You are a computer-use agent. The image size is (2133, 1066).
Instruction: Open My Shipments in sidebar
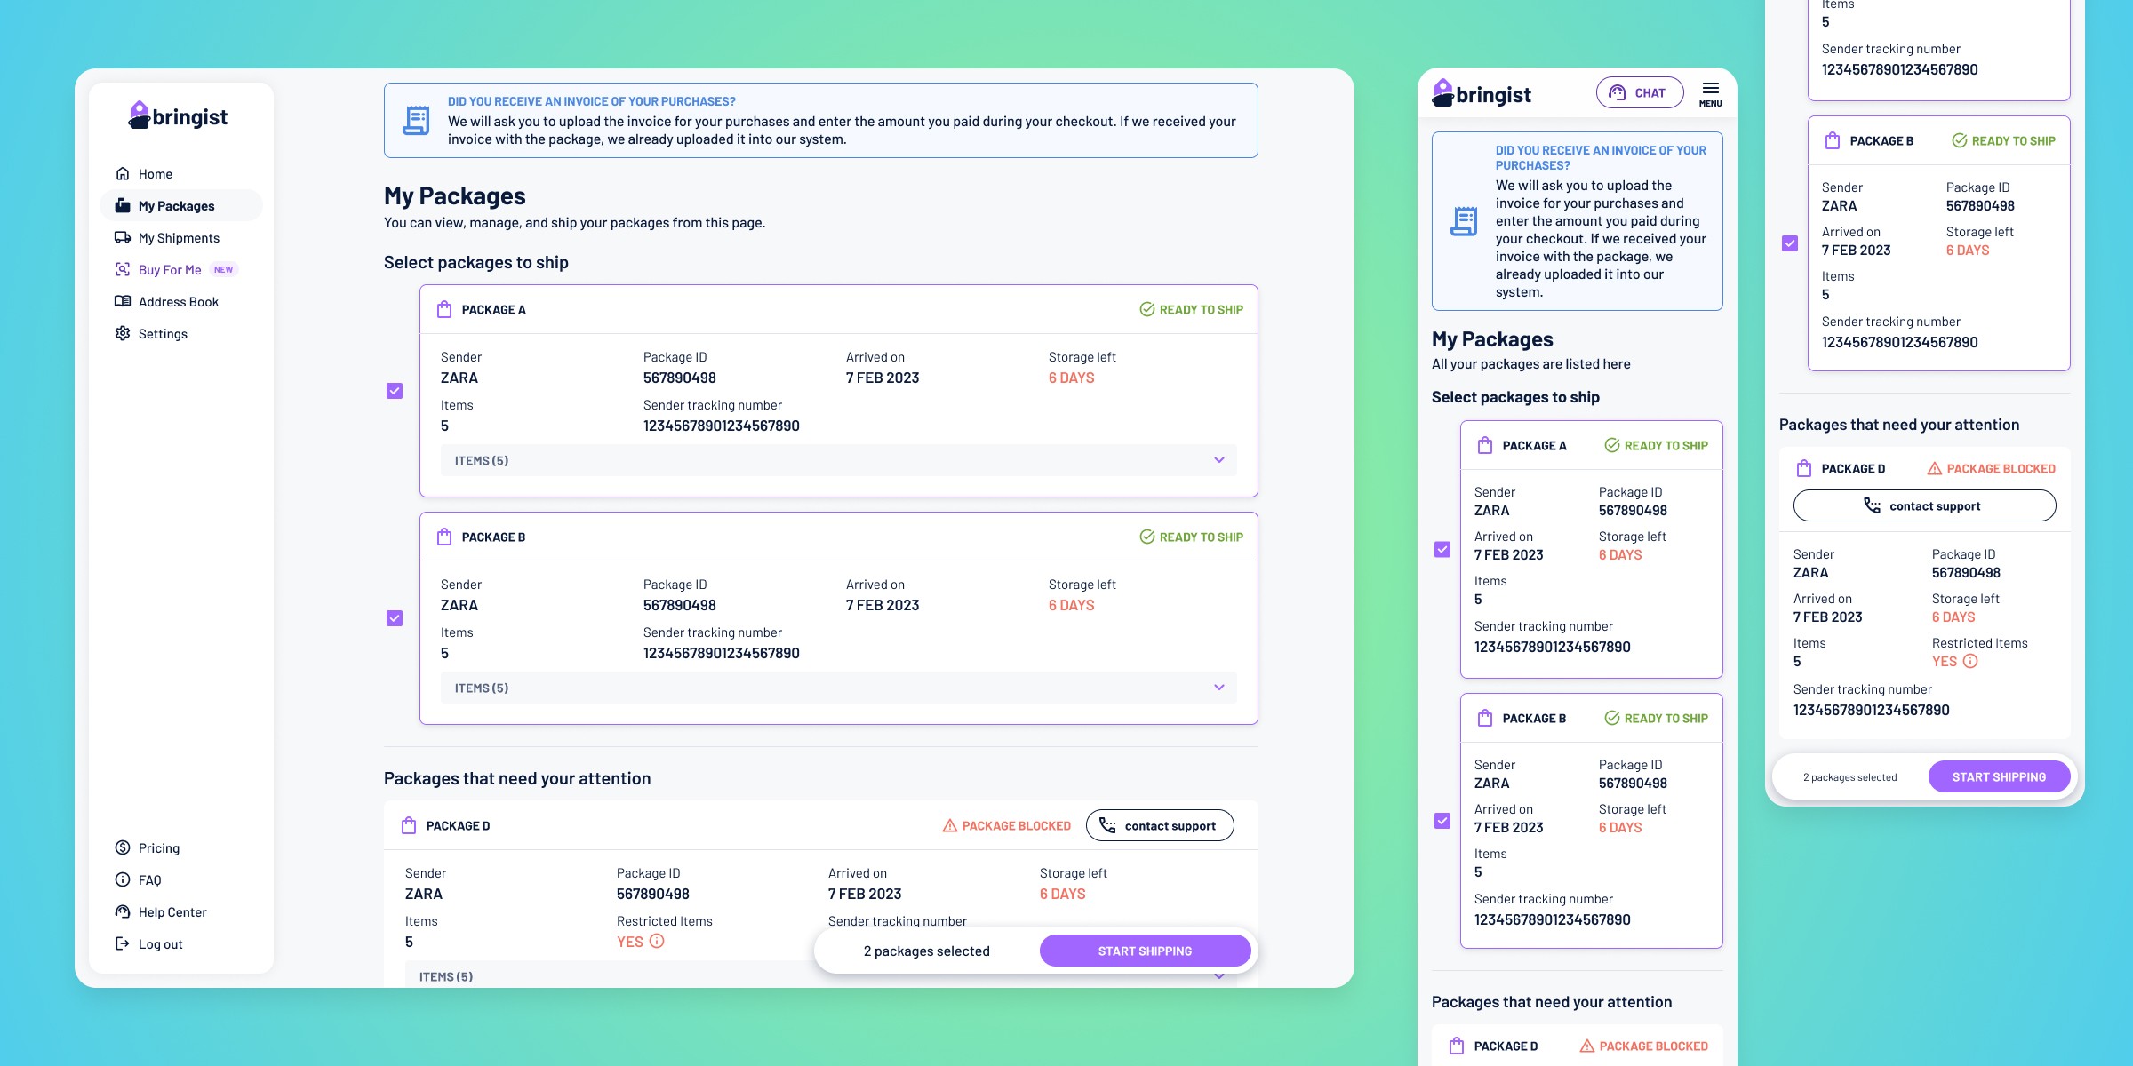(179, 238)
